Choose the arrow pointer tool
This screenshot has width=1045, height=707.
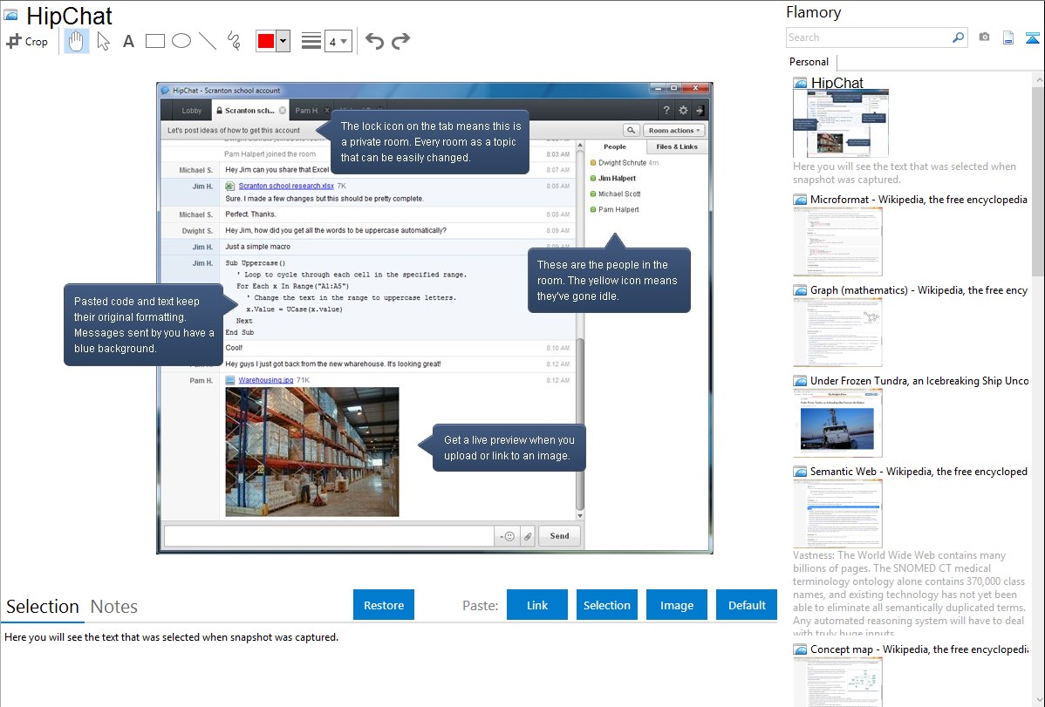[x=103, y=41]
